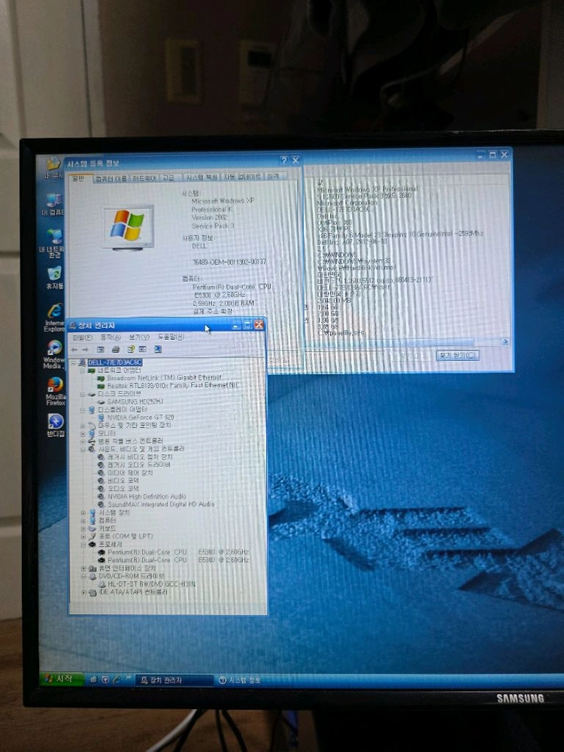This screenshot has height=752, width=564.
Task: Select the 내 컴퓨터 desktop icon
Action: [x=53, y=205]
